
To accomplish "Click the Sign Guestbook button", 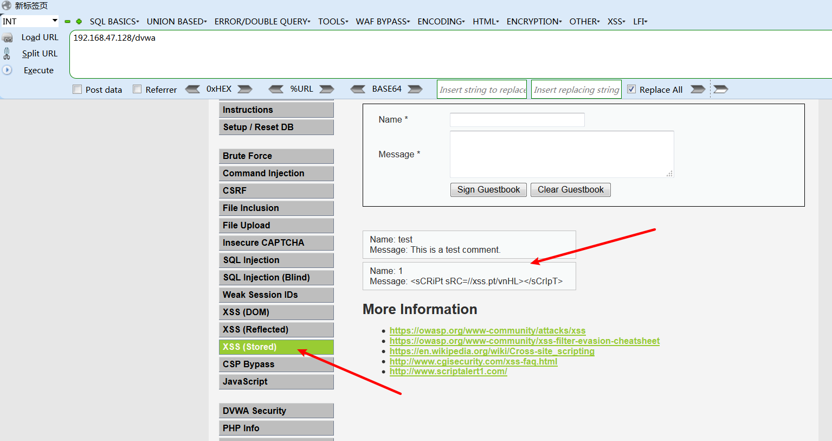I will tap(488, 190).
